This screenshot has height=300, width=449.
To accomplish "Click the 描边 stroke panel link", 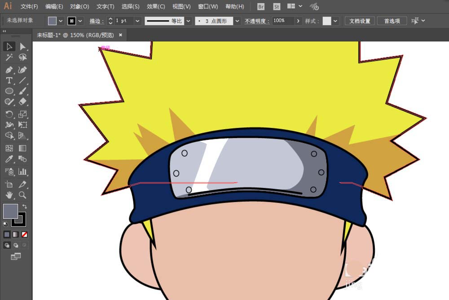I will [97, 21].
